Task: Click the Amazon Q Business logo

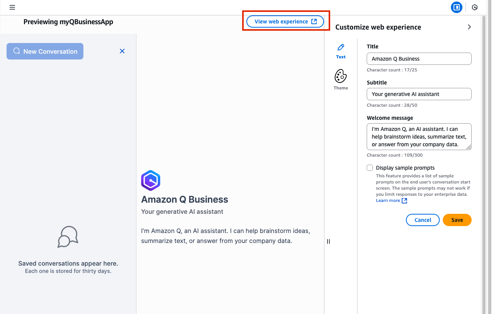Action: tap(151, 180)
